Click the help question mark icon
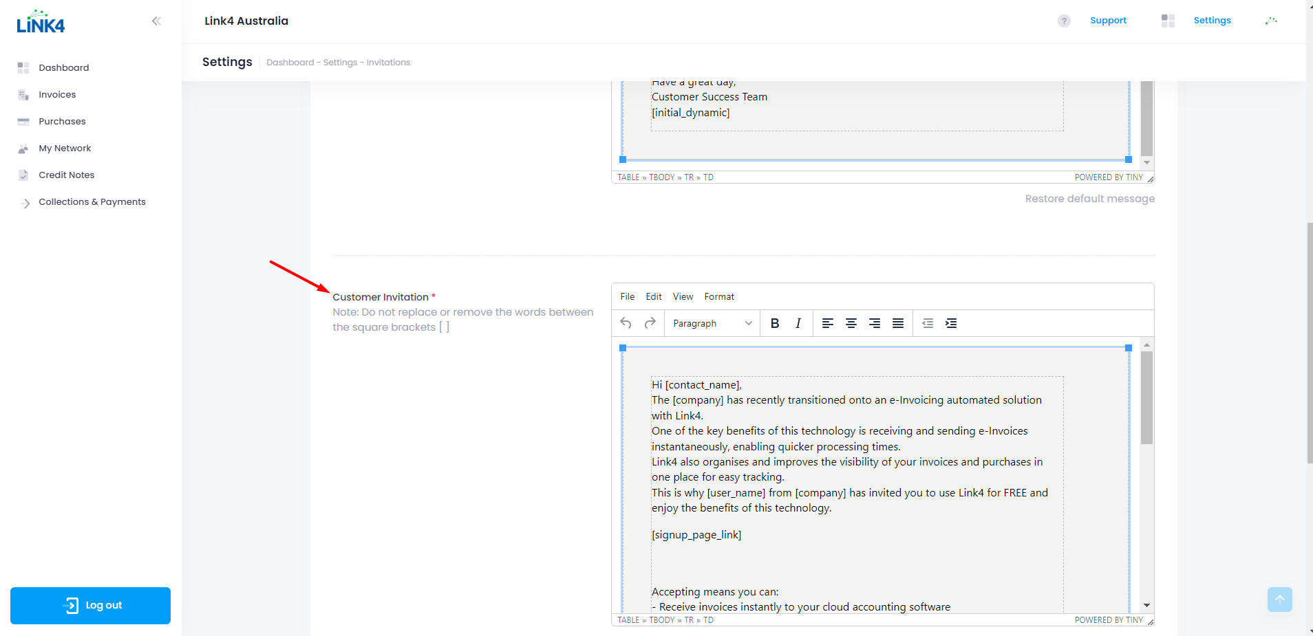 coord(1064,21)
